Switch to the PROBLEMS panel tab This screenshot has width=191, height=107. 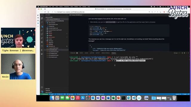coord(73,53)
